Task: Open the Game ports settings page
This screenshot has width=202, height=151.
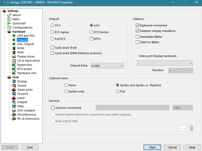Action: point(25,90)
